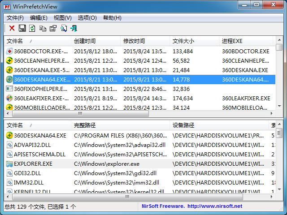Image resolution: width=287 pixels, height=215 pixels.
Task: Open the 文件(F) menu
Action: click(15, 18)
